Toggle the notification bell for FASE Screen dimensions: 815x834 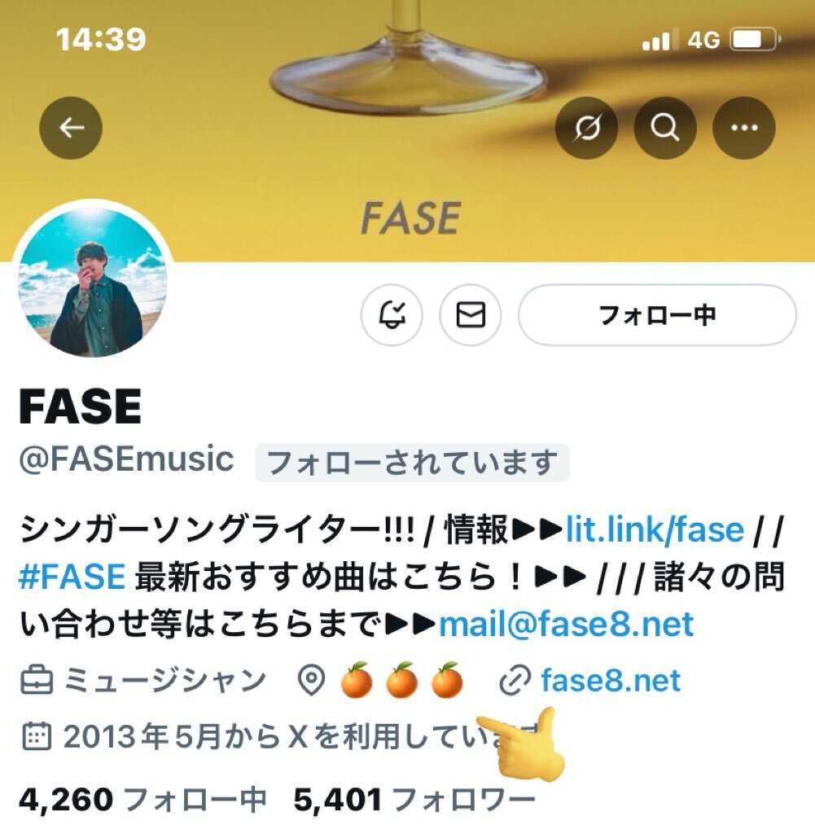pos(392,315)
